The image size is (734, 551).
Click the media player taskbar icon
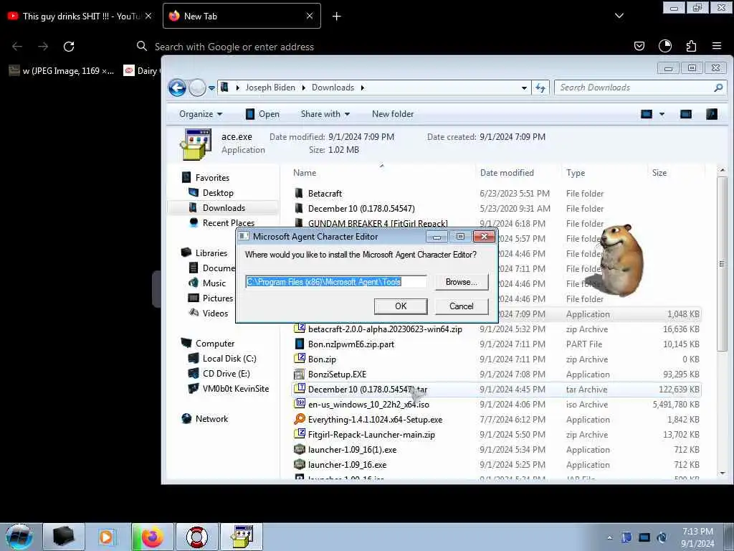pos(108,537)
